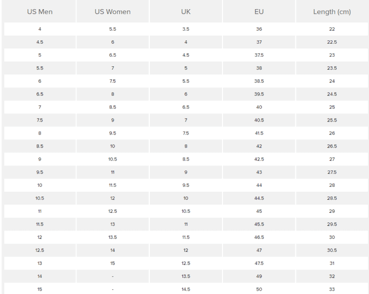Click the Length (cm) column header
This screenshot has width=369, height=294.
click(x=332, y=12)
